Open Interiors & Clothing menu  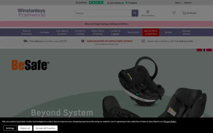point(80,32)
